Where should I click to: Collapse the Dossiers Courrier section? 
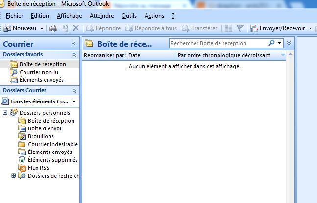click(x=74, y=91)
